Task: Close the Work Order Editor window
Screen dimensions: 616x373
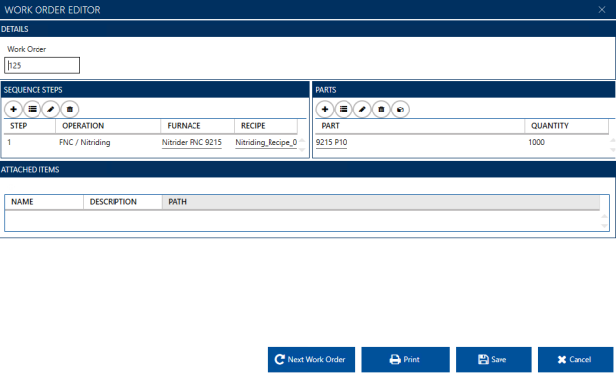Action: [602, 10]
